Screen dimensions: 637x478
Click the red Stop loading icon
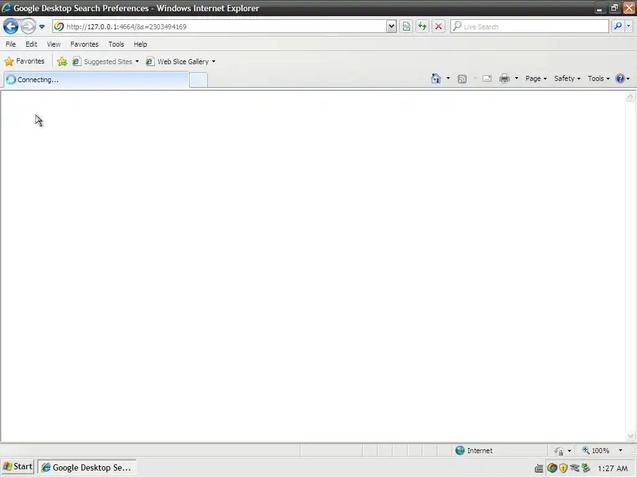click(439, 26)
